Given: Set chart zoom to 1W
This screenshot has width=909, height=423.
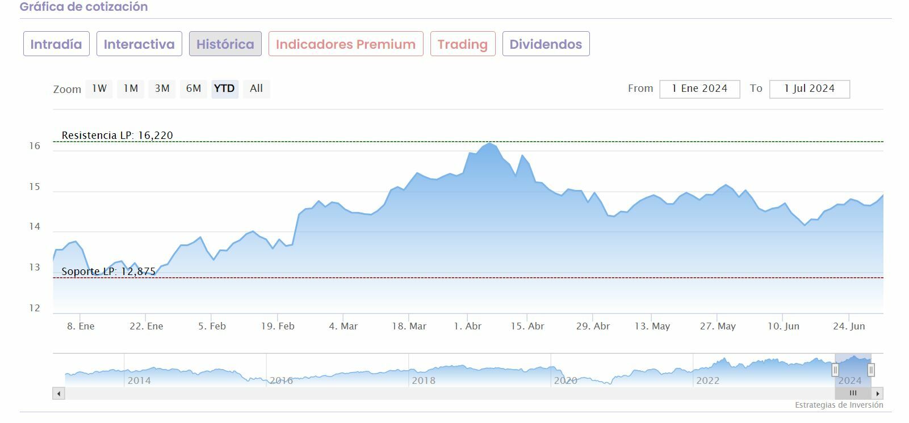Looking at the screenshot, I should 99,88.
